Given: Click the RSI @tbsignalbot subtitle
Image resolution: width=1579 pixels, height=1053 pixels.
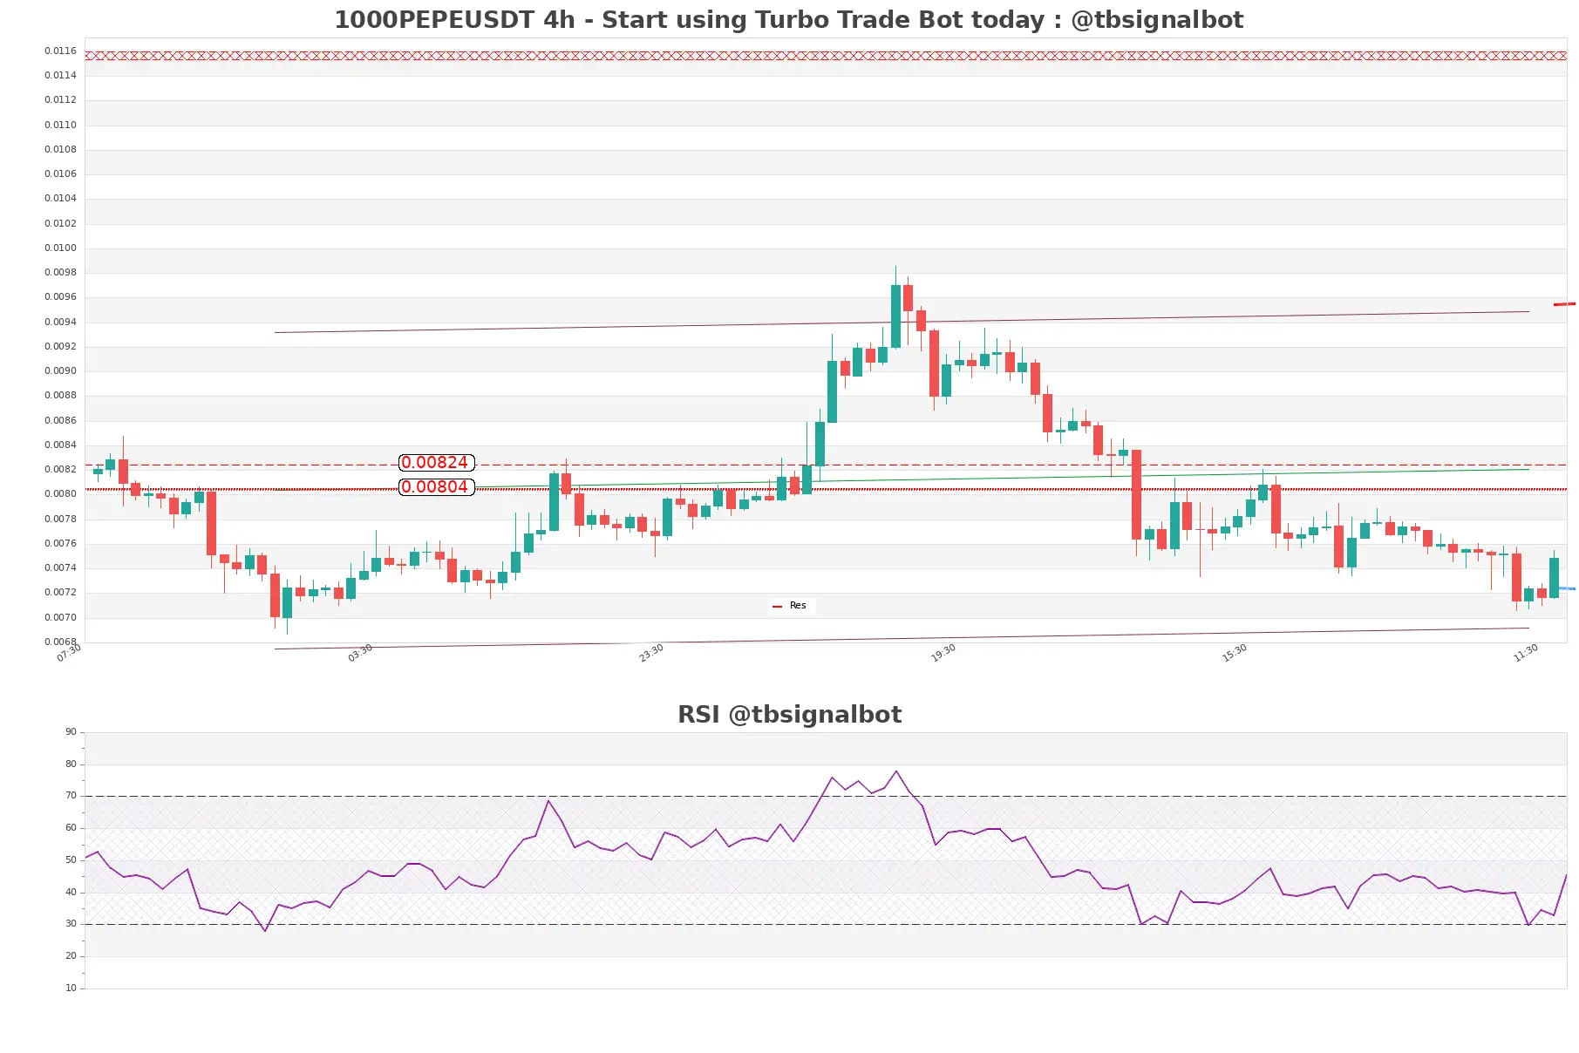Looking at the screenshot, I should click(x=789, y=715).
